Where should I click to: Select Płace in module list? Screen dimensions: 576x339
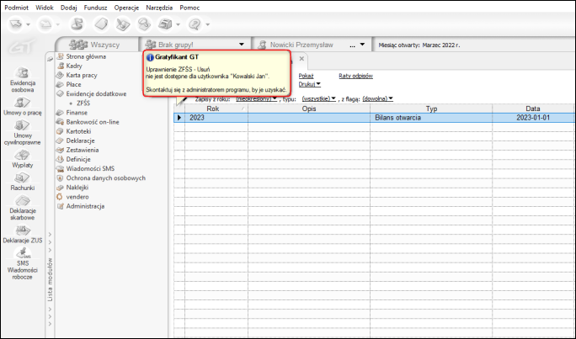point(73,84)
